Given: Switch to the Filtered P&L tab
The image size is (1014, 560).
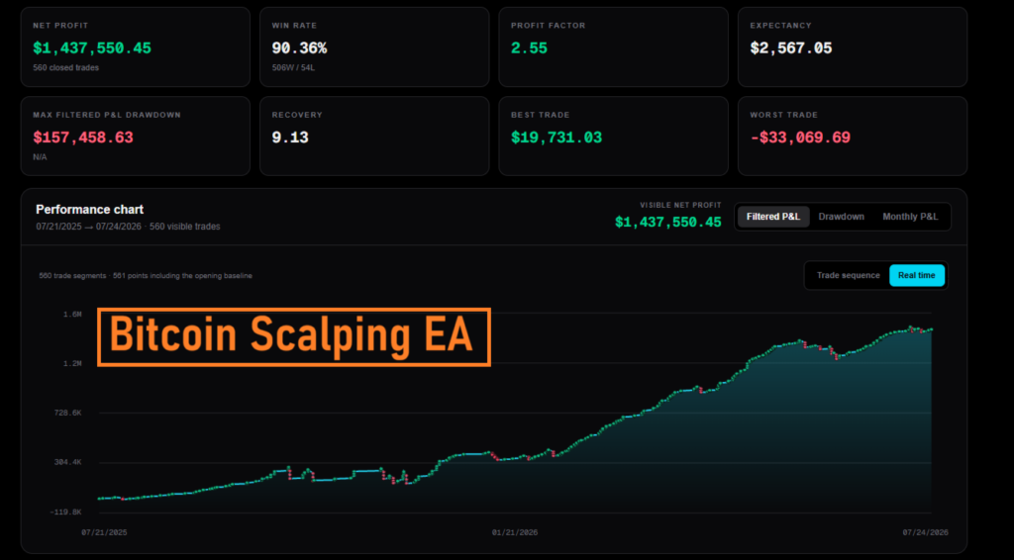Looking at the screenshot, I should coord(772,217).
